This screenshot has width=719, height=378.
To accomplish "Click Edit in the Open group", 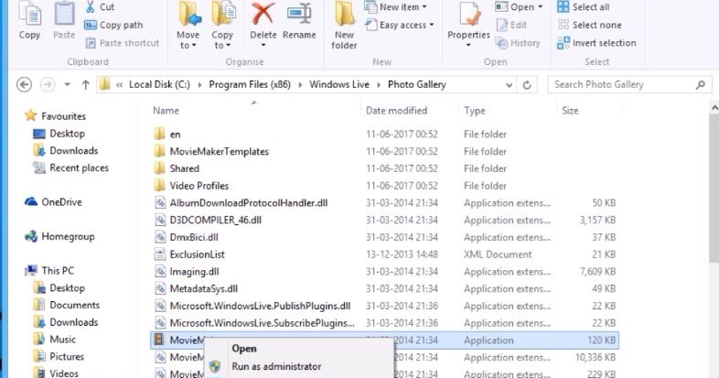I will pyautogui.click(x=511, y=25).
